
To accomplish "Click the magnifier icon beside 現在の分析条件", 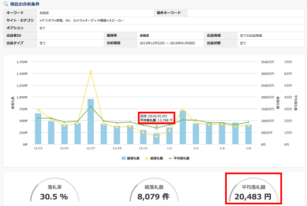I will pyautogui.click(x=6, y=4).
